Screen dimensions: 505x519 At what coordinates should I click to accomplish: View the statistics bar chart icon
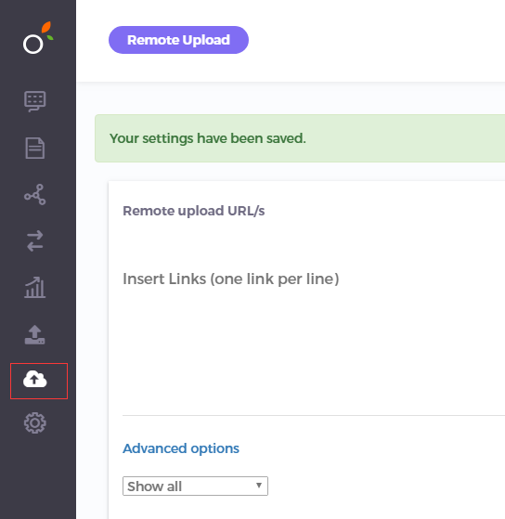pos(34,287)
